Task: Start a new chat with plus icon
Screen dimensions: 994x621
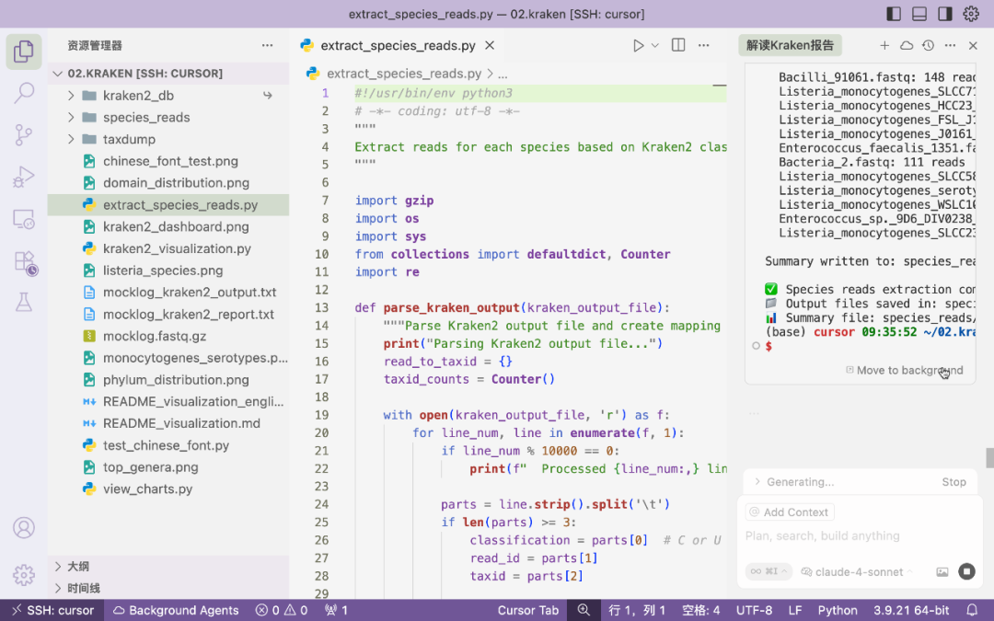Action: (x=884, y=46)
